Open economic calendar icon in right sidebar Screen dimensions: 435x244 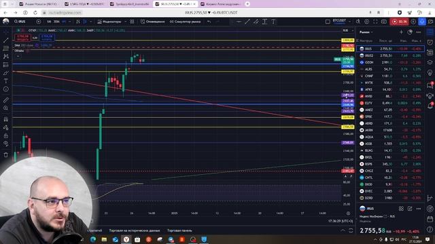click(x=430, y=219)
